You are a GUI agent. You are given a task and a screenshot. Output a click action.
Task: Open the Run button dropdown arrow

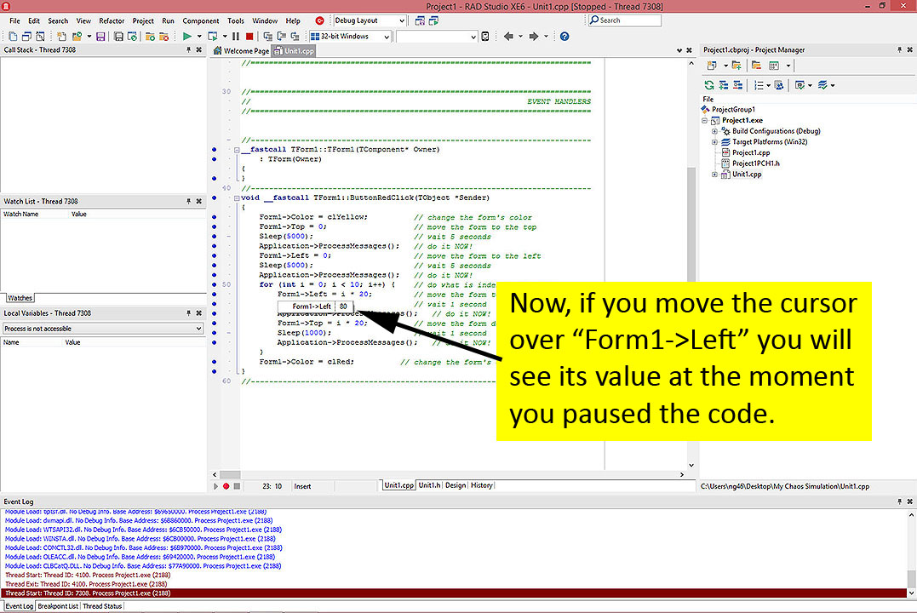point(199,37)
